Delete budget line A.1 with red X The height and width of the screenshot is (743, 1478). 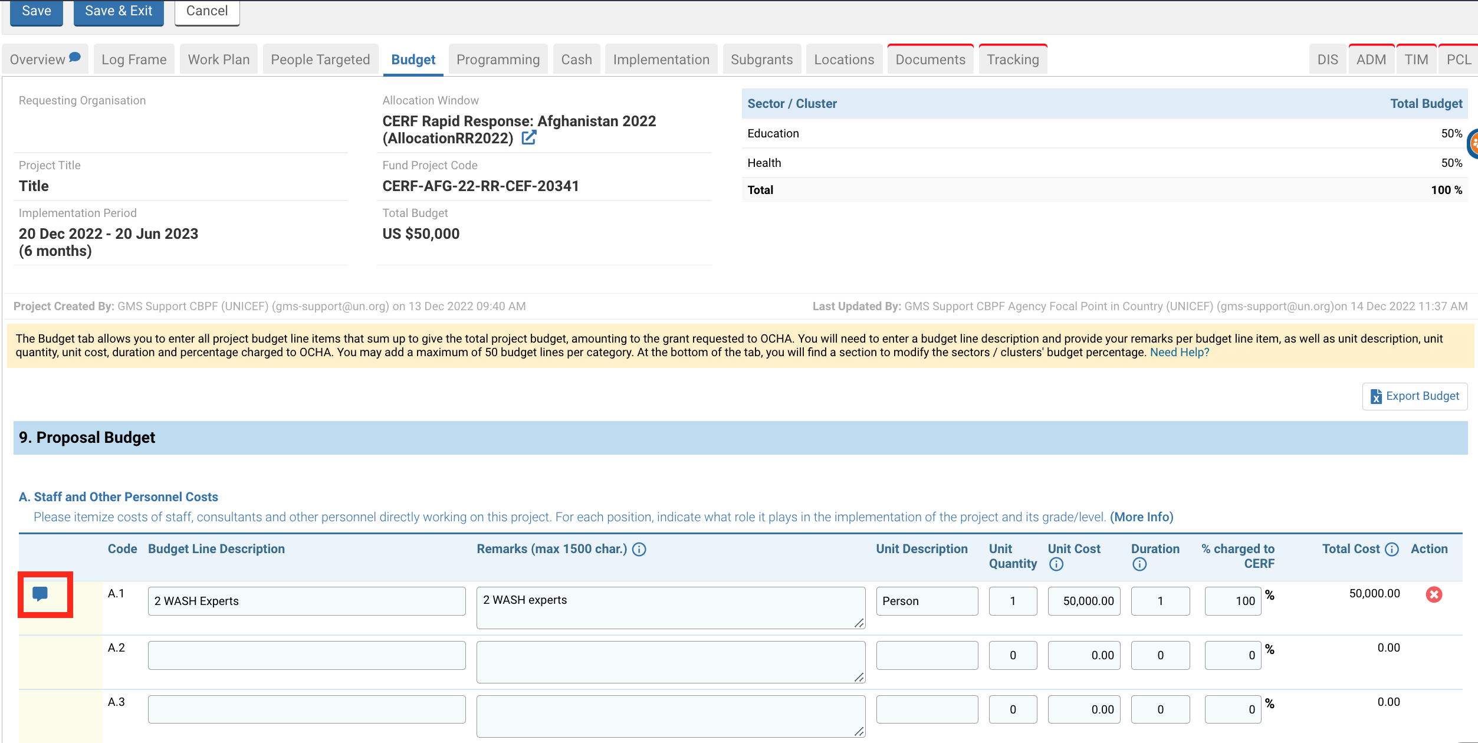tap(1434, 594)
